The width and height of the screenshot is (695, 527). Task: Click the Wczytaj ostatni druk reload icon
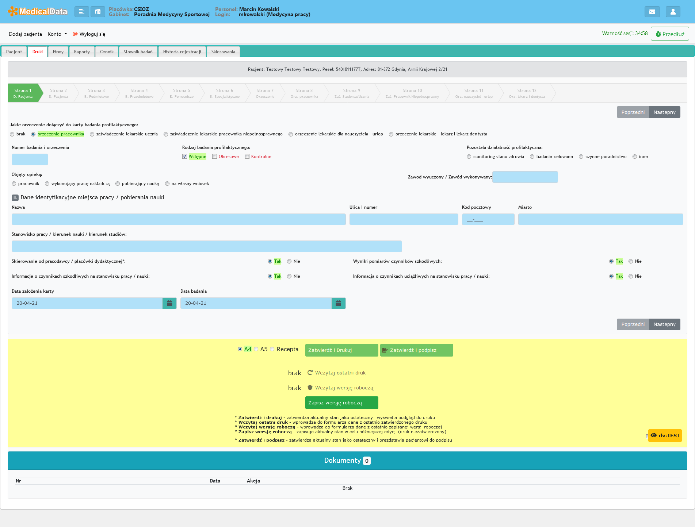pyautogui.click(x=310, y=373)
